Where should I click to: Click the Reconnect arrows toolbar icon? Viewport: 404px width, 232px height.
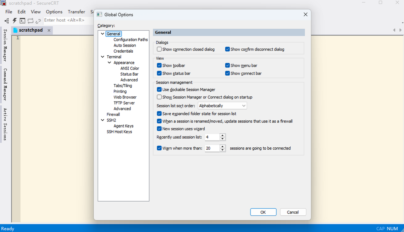[x=30, y=21]
